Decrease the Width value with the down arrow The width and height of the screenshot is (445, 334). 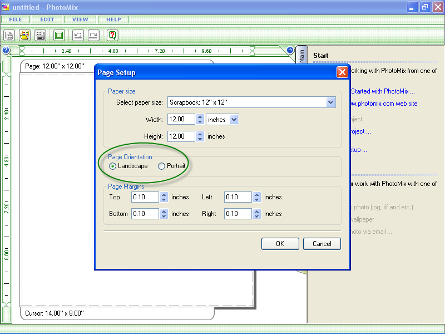(x=200, y=122)
